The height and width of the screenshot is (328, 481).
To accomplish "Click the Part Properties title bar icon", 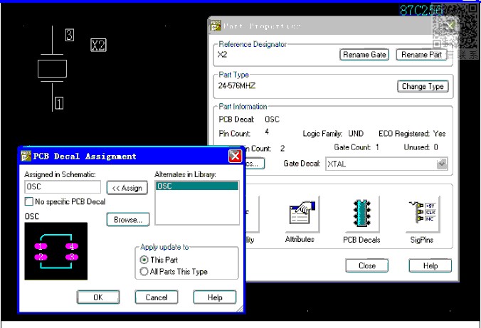I will [x=216, y=26].
